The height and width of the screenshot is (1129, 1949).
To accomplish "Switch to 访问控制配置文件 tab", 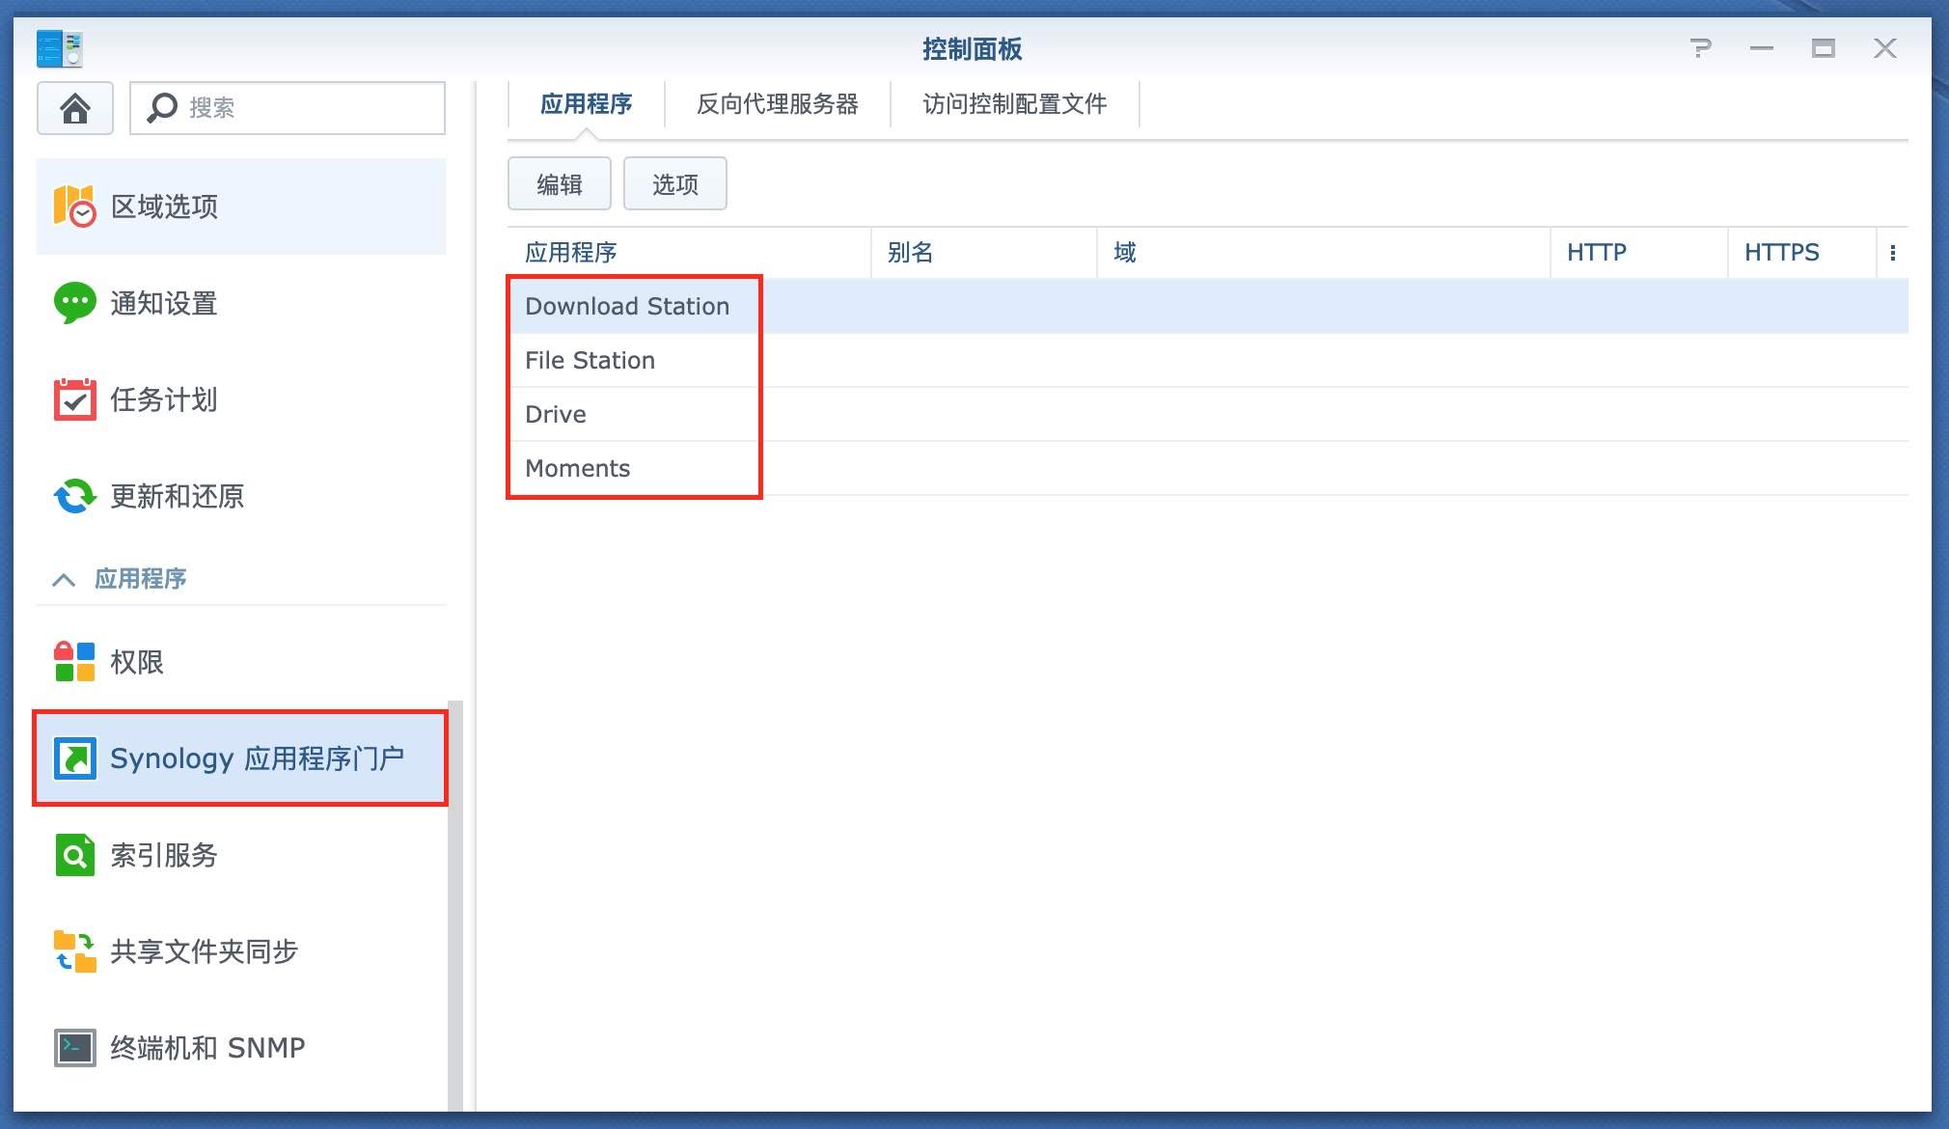I will tap(1014, 104).
